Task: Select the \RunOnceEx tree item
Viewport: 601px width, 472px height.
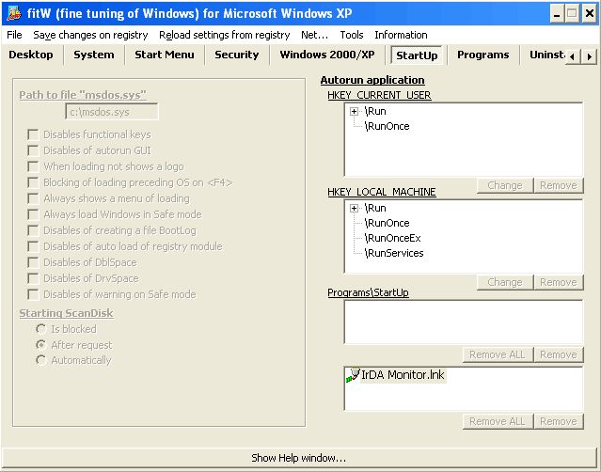Action: (x=393, y=238)
